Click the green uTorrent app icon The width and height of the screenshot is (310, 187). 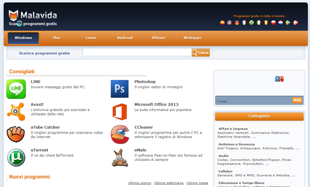16,157
